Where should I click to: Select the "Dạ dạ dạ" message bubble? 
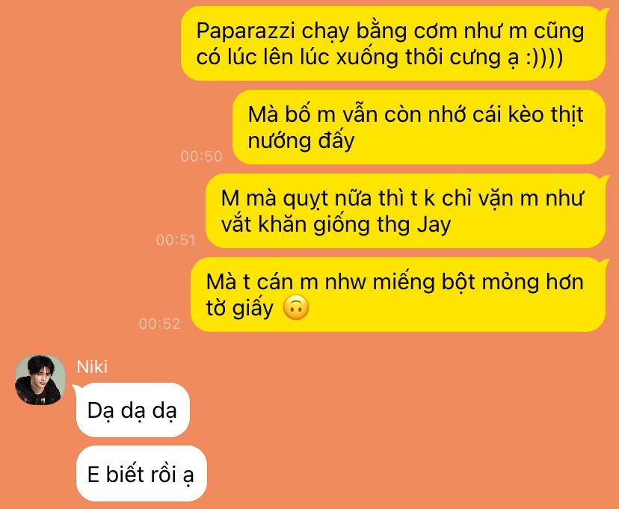(132, 410)
